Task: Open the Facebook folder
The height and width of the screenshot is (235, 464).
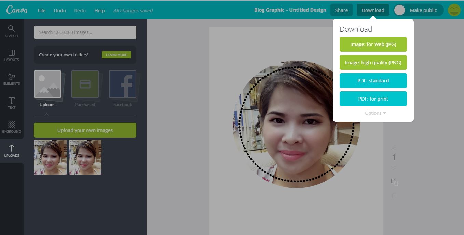Action: [123, 89]
